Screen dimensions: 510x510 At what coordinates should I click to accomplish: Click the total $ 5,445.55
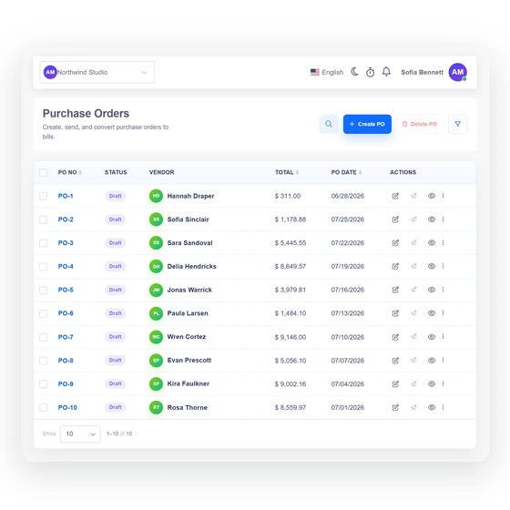pos(291,243)
